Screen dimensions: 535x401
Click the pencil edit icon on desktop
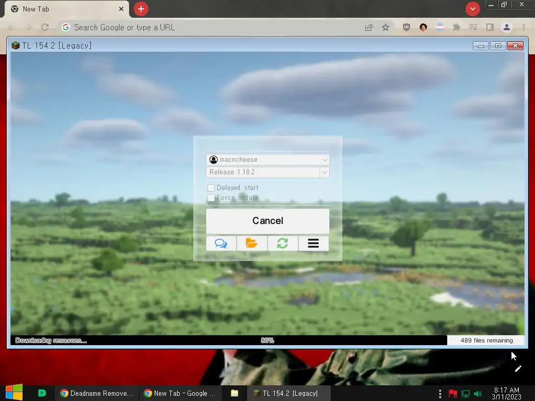(x=518, y=369)
